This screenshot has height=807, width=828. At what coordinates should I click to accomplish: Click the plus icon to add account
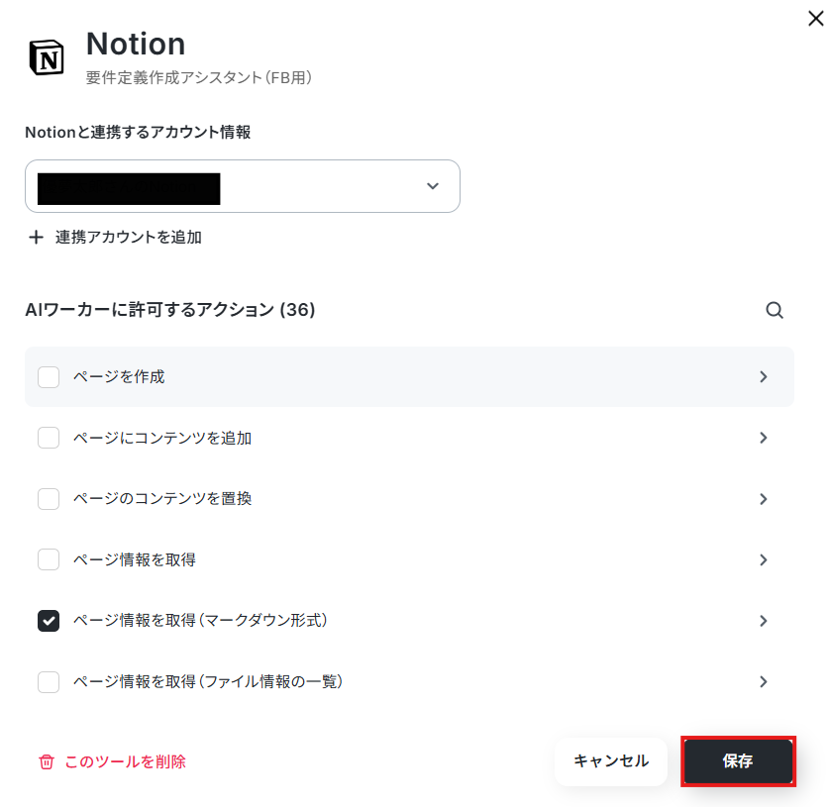click(x=36, y=237)
